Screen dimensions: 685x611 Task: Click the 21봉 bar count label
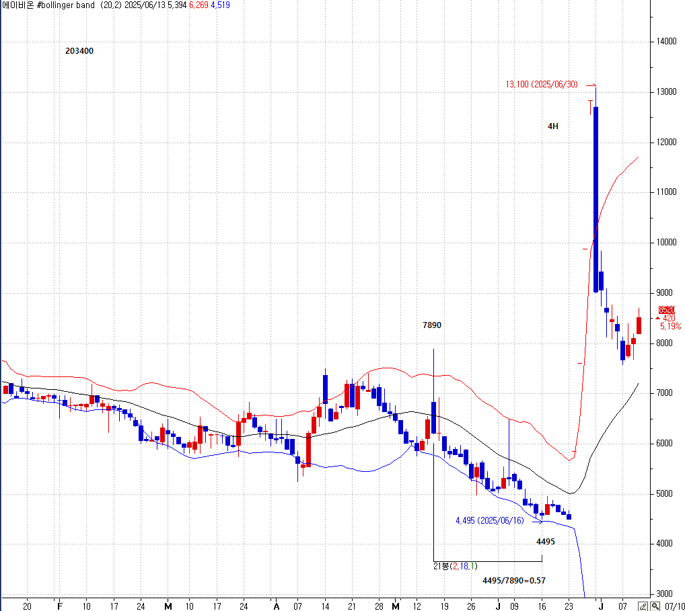456,567
